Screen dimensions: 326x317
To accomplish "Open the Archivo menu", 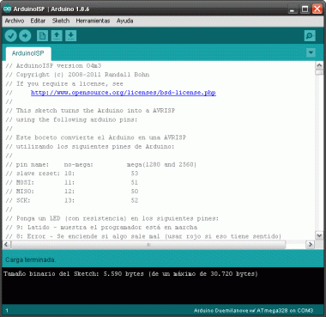I will pyautogui.click(x=15, y=21).
